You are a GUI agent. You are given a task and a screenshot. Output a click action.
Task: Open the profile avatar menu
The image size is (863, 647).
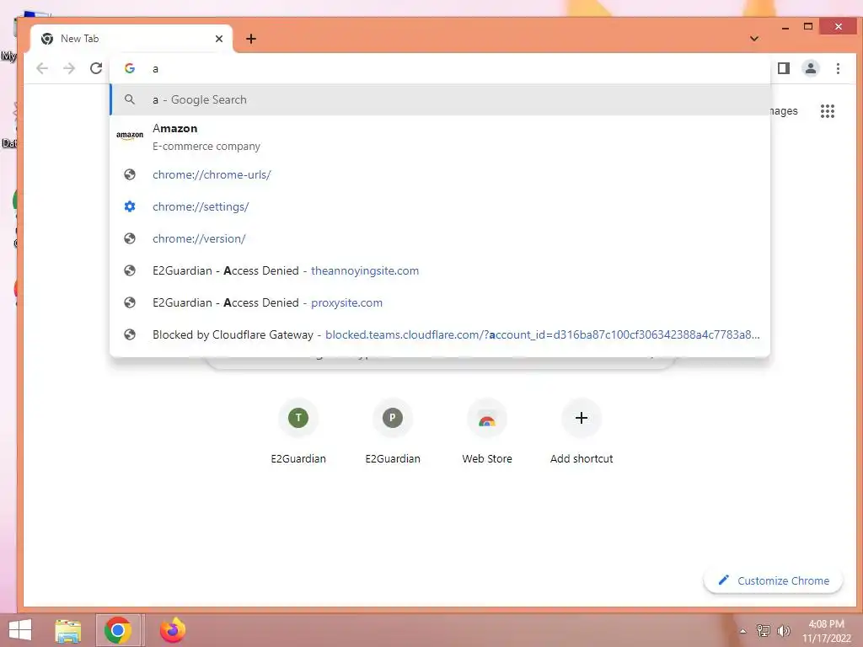810,68
